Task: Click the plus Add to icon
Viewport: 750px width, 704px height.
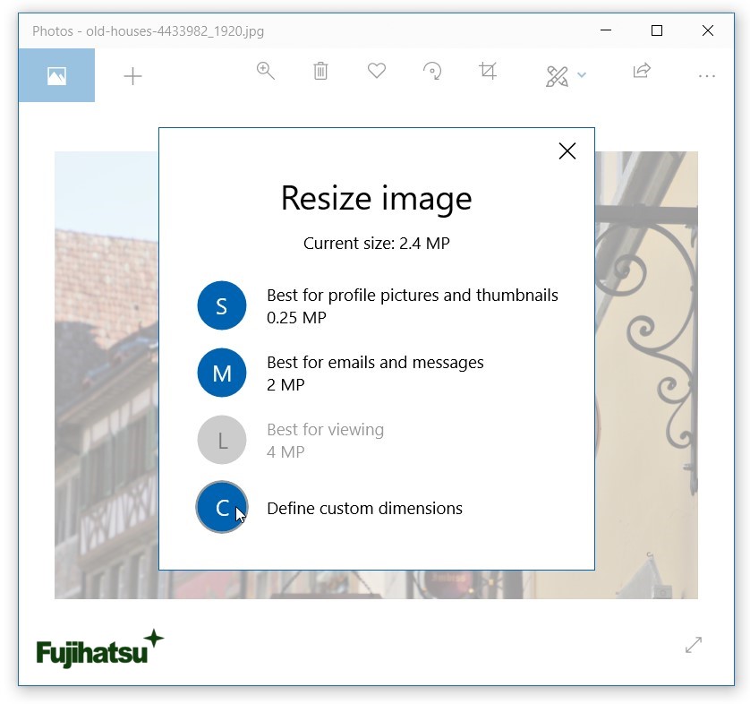Action: (132, 76)
